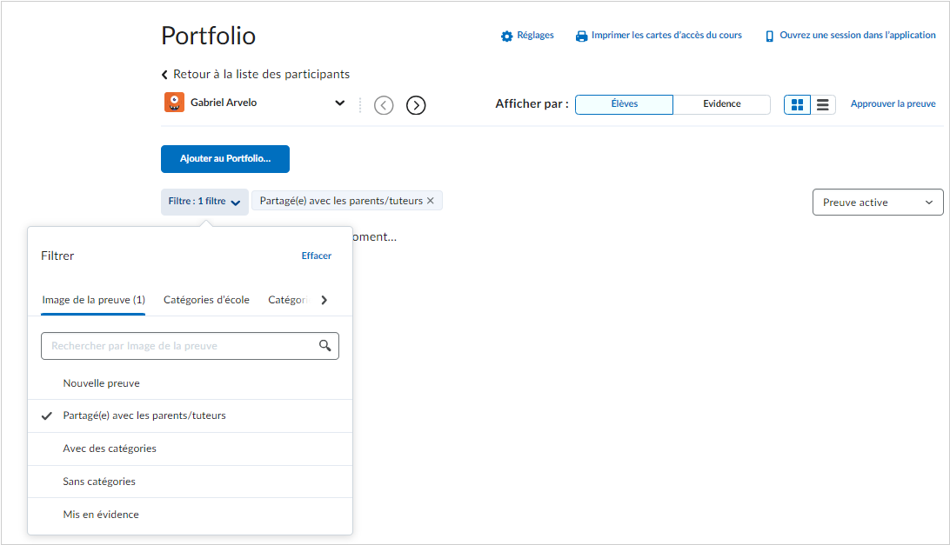Go to previous student arrow
This screenshot has width=950, height=545.
pyautogui.click(x=384, y=105)
